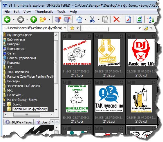Toggle the mark box on 2132.cdr
The width and height of the screenshot is (163, 142).
[x=102, y=36]
